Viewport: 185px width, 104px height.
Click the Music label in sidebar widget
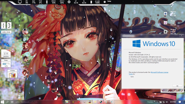point(173,21)
